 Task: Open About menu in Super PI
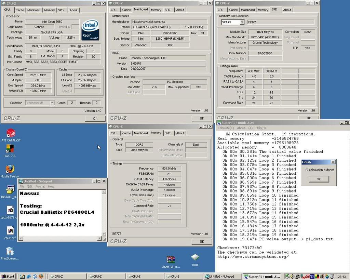[x=245, y=128]
